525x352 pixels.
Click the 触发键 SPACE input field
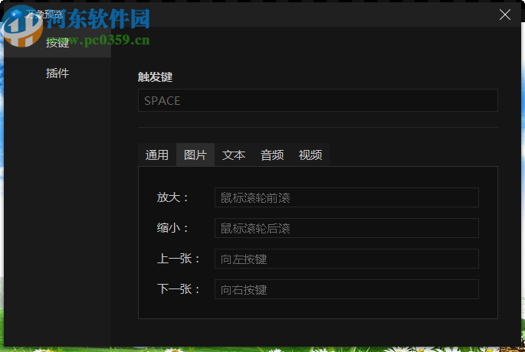click(x=318, y=100)
